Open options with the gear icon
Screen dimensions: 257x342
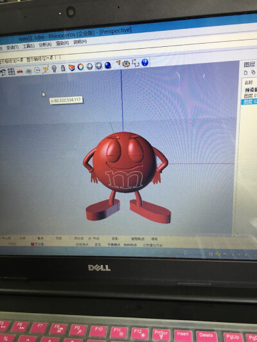126,64
